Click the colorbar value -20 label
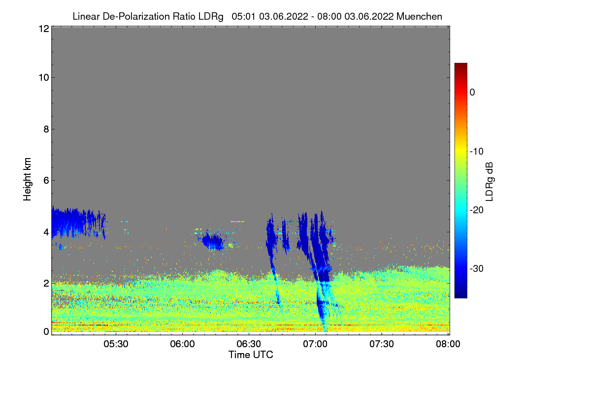The image size is (591, 394). pyautogui.click(x=476, y=210)
